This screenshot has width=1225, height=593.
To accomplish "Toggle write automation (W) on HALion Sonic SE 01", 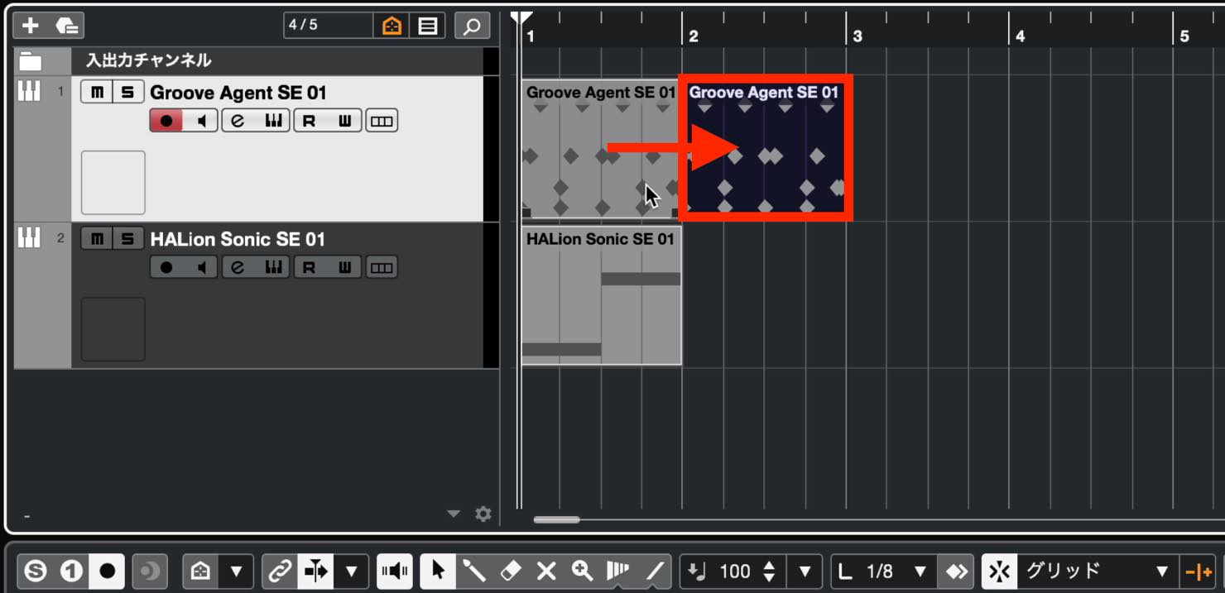I will [345, 267].
